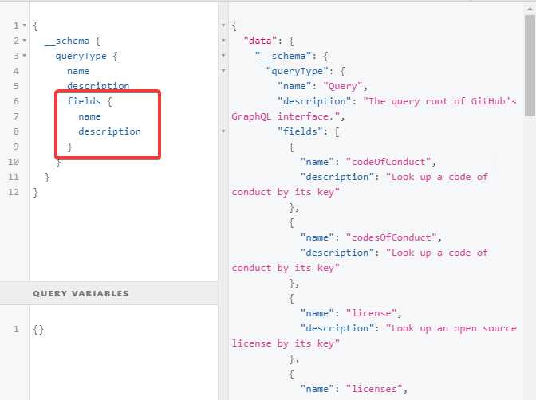Click the name field on query line 7
The image size is (536, 400).
click(x=89, y=116)
